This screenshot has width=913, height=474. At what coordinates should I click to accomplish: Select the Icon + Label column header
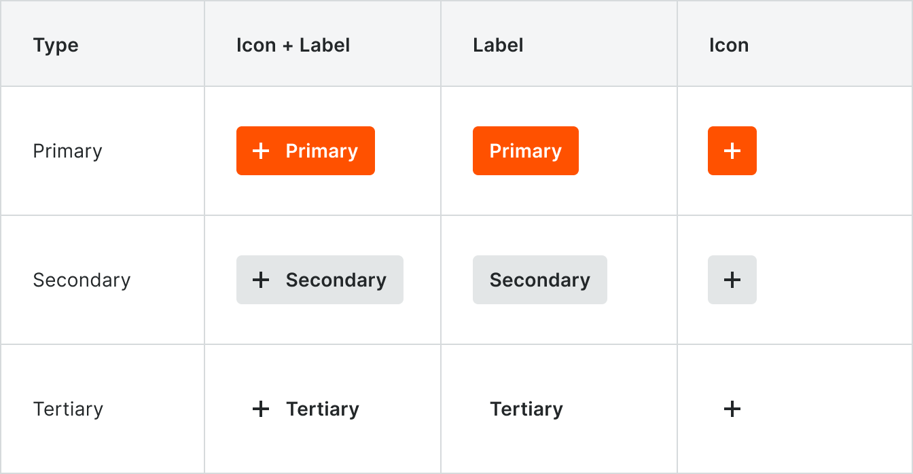pyautogui.click(x=293, y=45)
